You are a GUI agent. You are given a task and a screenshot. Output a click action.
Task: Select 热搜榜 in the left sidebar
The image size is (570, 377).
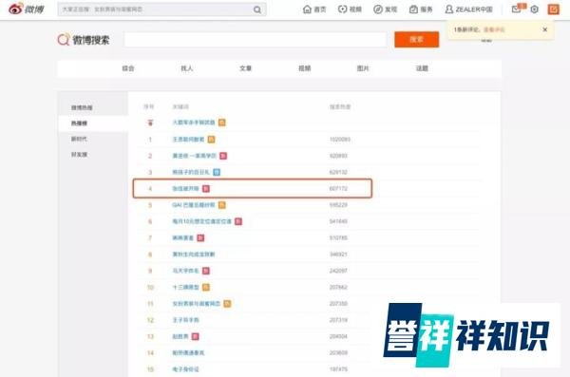pyautogui.click(x=79, y=123)
